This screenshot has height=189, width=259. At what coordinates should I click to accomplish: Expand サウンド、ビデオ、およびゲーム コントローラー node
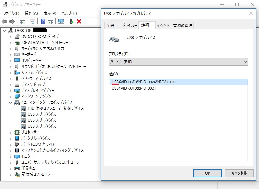click(11, 67)
